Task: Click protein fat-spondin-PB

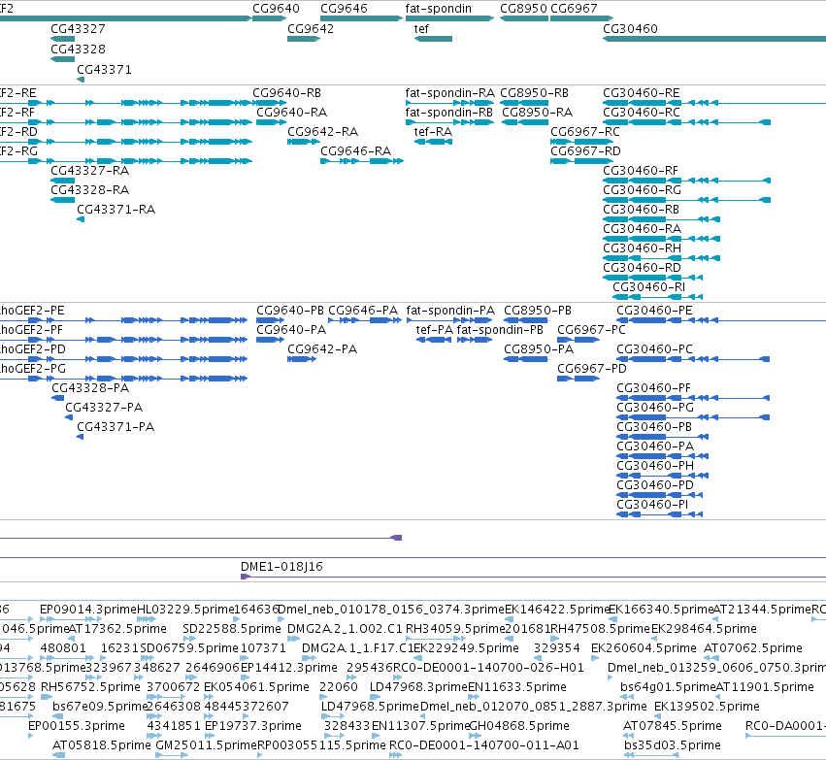Action: [500, 330]
